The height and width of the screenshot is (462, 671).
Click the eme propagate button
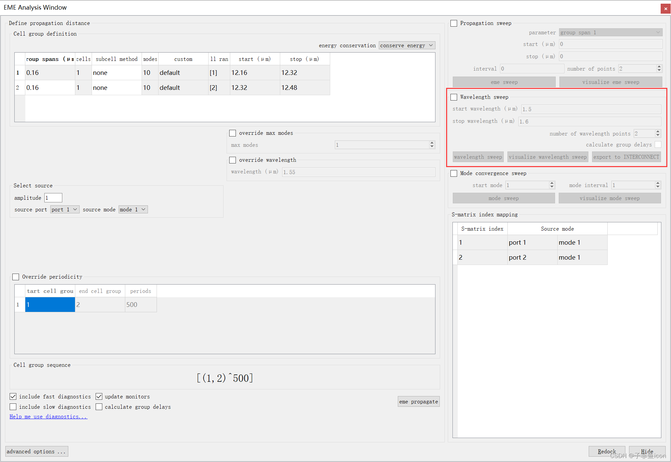[418, 402]
